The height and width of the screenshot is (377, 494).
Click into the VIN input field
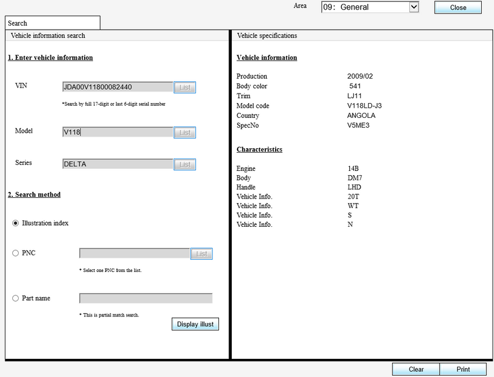(x=118, y=87)
